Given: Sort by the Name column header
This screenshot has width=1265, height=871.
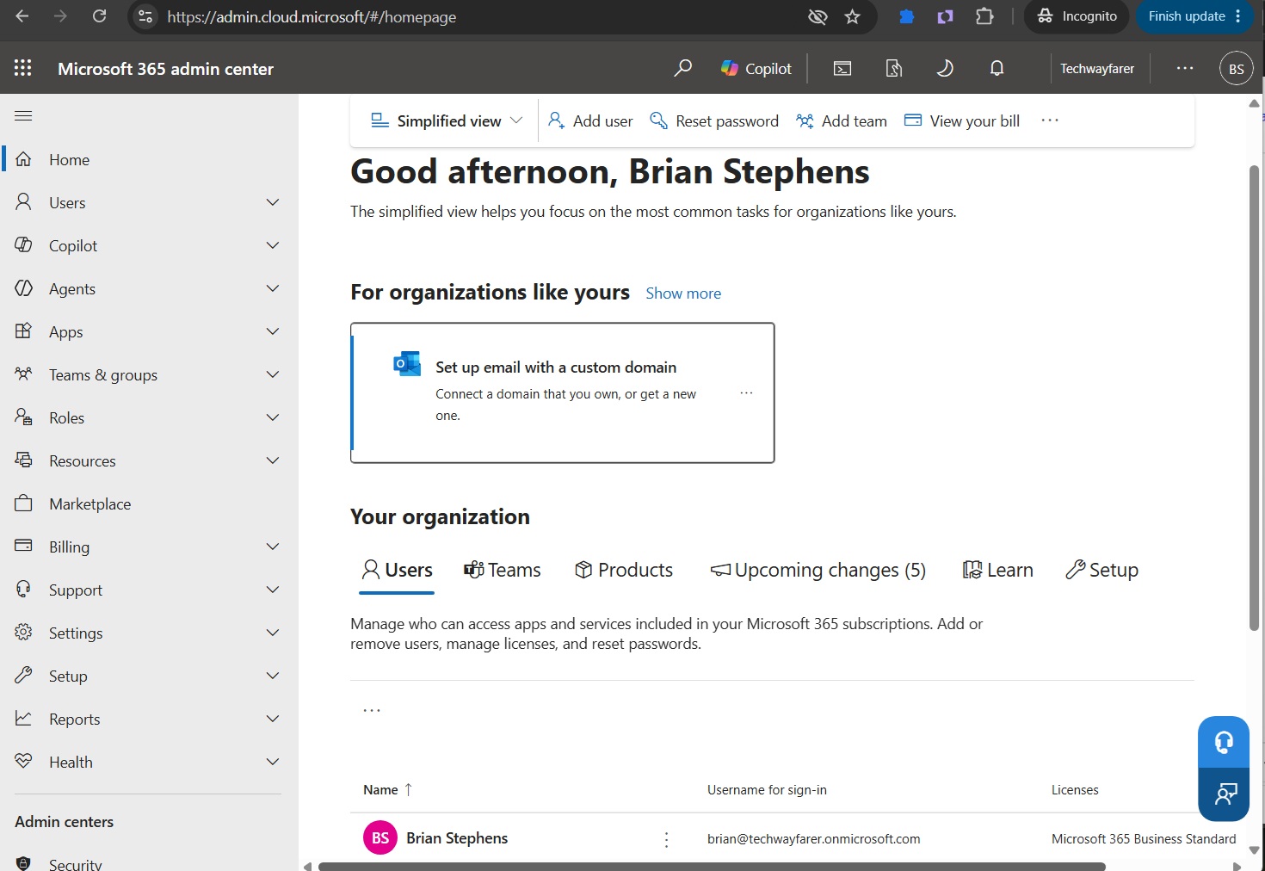Looking at the screenshot, I should click(x=387, y=790).
